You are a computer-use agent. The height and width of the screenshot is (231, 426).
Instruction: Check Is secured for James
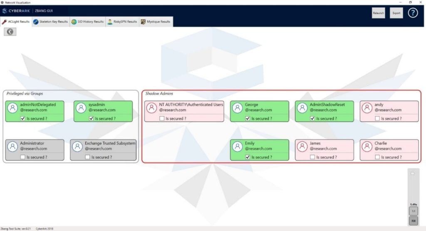[x=312, y=157]
